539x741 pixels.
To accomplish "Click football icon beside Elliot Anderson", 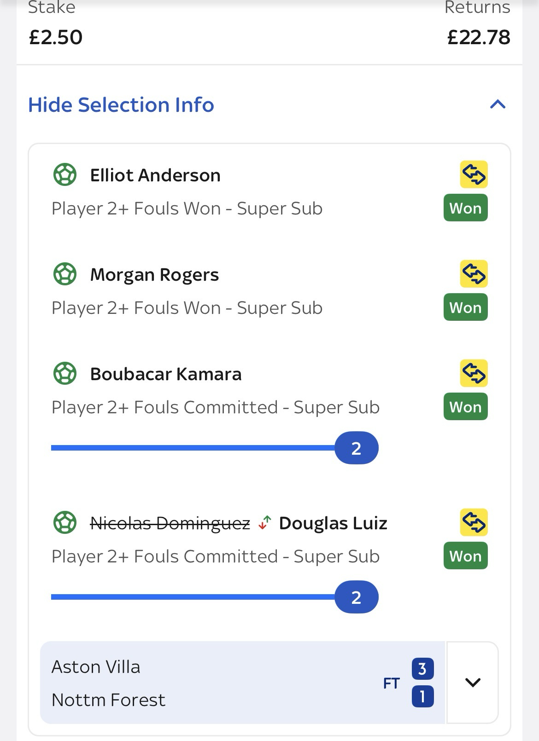I will [x=65, y=175].
